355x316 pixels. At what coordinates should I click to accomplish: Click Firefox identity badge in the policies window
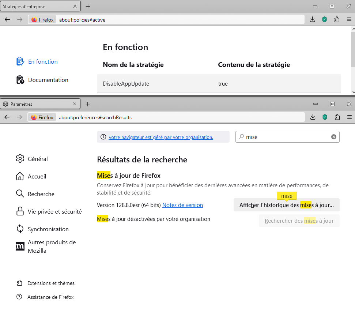[x=42, y=20]
